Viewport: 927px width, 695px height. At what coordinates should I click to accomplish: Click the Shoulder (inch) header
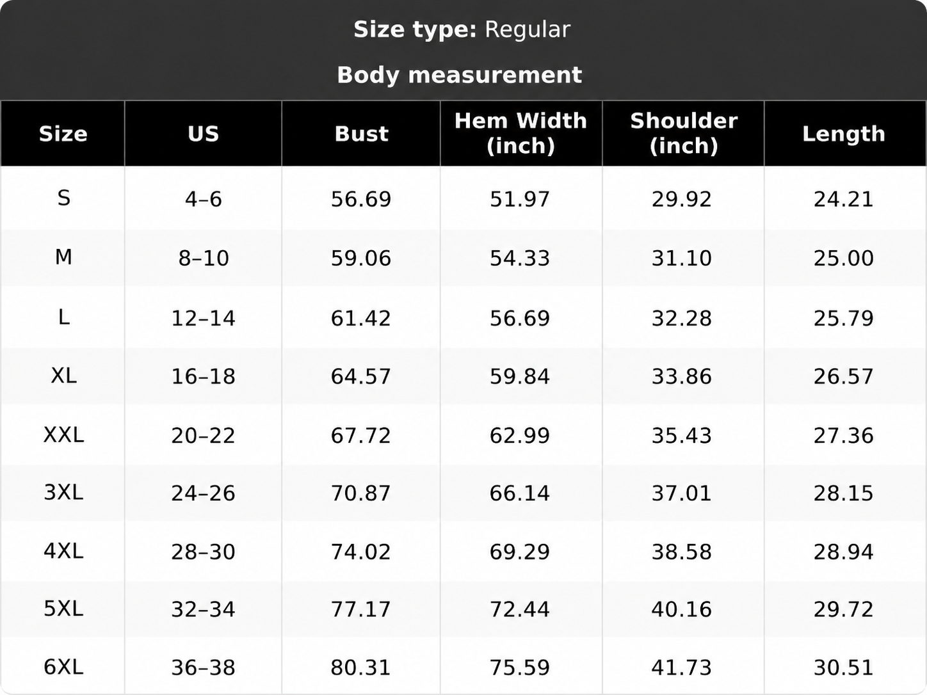[x=684, y=133]
